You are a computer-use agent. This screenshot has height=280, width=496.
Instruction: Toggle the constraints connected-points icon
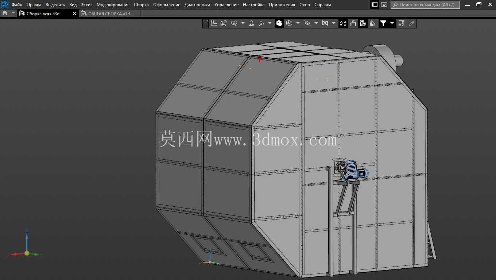(x=343, y=23)
